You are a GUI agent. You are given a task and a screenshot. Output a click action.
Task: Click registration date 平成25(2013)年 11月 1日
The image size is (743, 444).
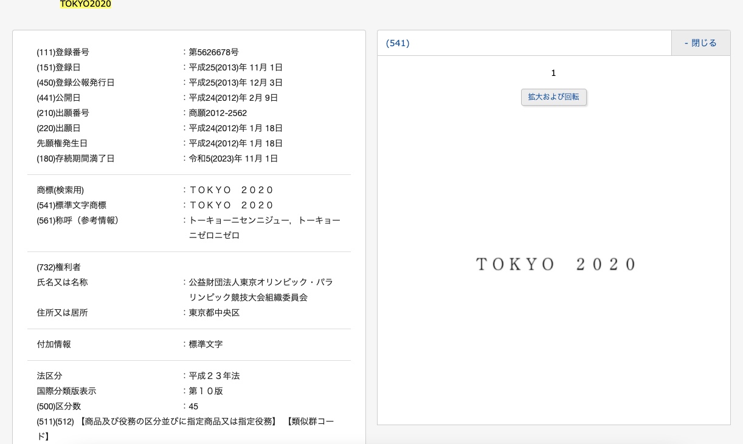pos(235,67)
